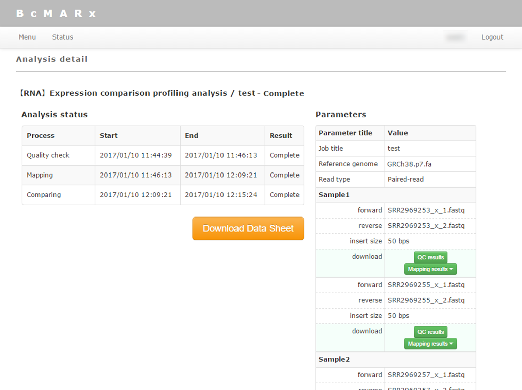
Task: Click the Result column header
Action: tap(281, 136)
